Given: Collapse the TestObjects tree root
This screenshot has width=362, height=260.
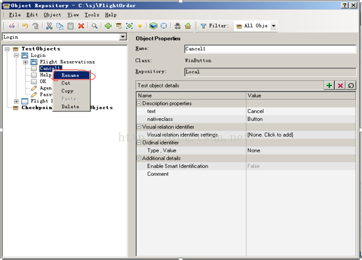Looking at the screenshot, I should (7, 49).
